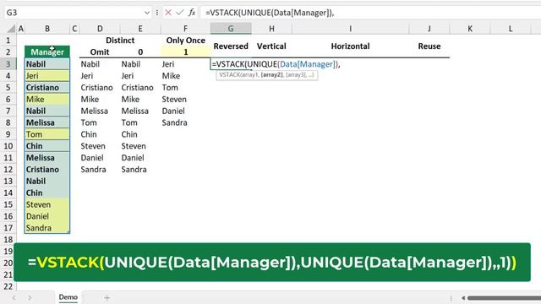Click the Horizontal column heading
541x304 pixels.
(350, 46)
